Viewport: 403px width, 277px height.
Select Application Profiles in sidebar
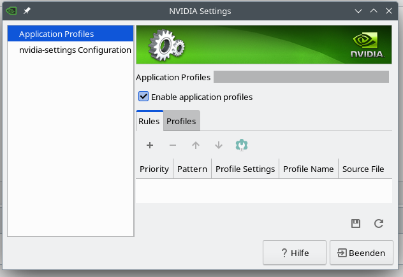[x=70, y=34]
